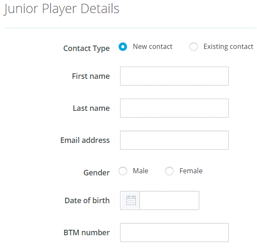Click the Last name field label
The image size is (257, 250).
(x=91, y=108)
